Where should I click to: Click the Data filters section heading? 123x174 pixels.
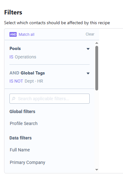(x=20, y=138)
